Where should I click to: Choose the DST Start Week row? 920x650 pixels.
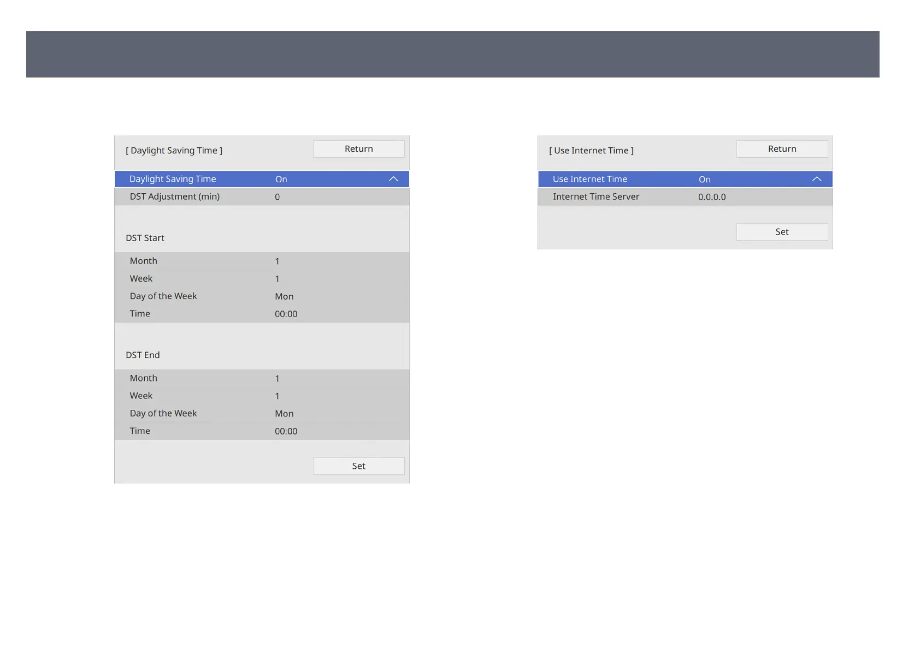[262, 278]
